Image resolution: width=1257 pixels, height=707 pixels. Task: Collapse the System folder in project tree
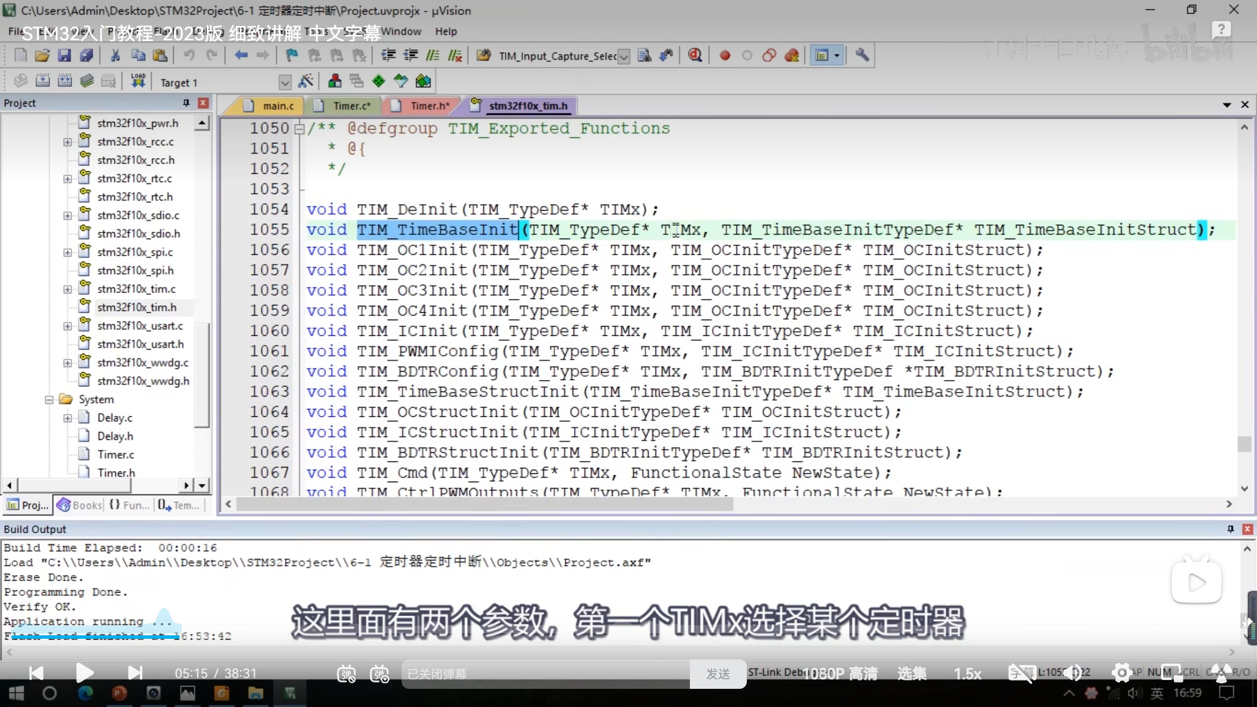[49, 400]
